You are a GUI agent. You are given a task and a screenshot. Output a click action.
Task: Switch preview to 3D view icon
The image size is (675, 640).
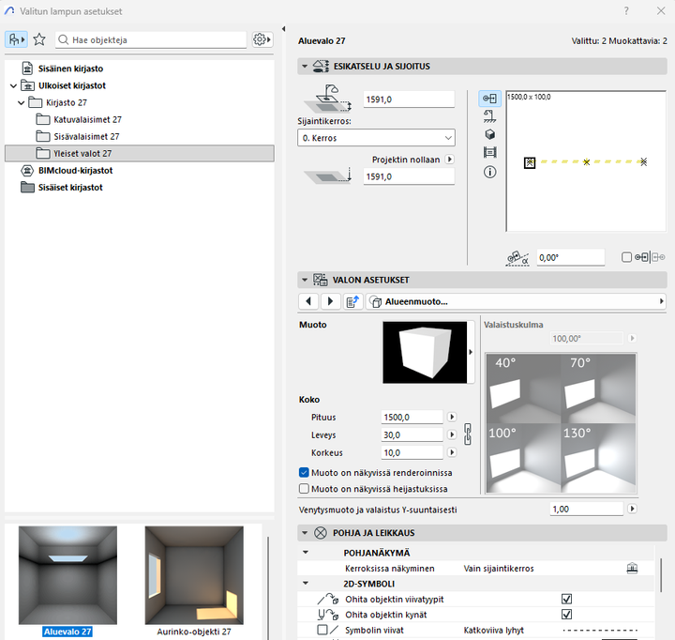click(489, 134)
